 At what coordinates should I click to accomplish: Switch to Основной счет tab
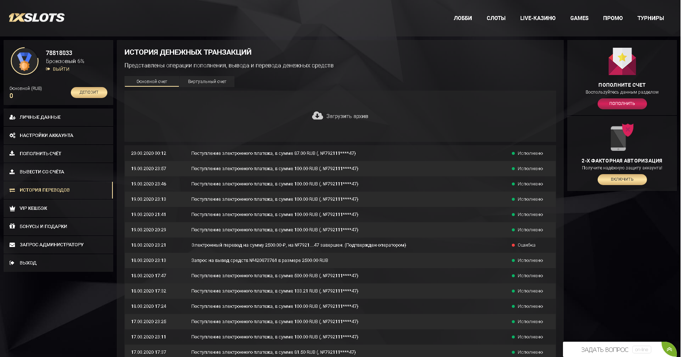[152, 82]
